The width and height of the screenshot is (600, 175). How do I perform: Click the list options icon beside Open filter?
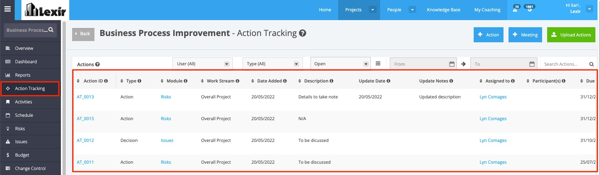tap(378, 64)
